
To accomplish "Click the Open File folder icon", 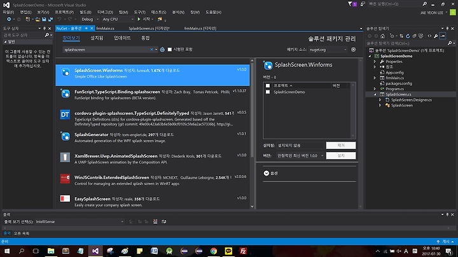I will click(x=38, y=19).
